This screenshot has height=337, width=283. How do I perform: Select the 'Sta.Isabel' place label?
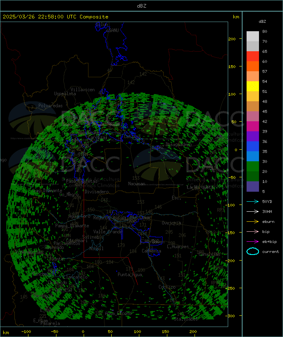pos(186,319)
